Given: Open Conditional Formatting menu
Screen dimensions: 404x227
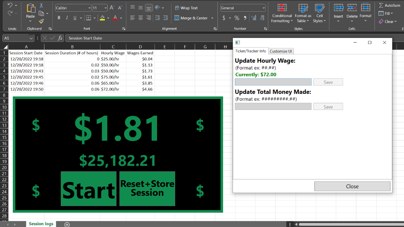Looking at the screenshot, I should pos(282,13).
